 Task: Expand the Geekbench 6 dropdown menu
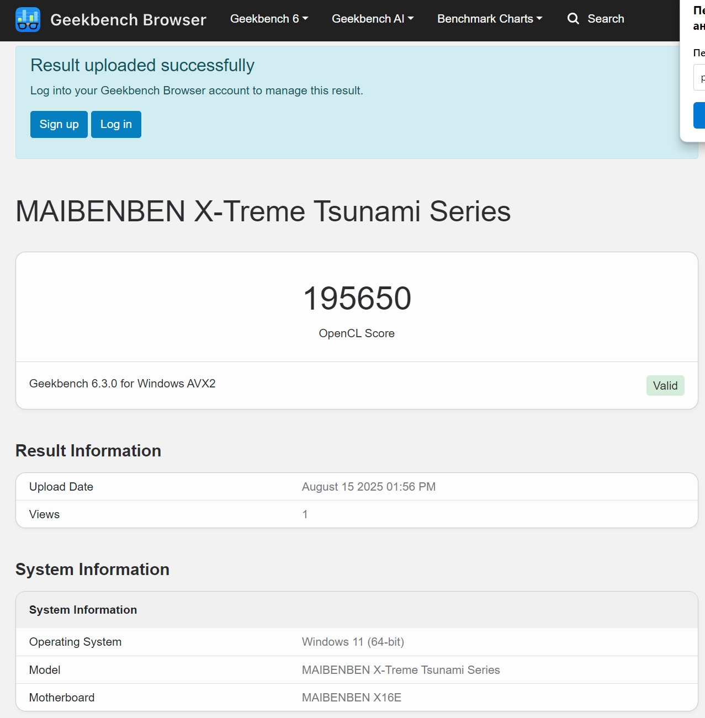[269, 19]
